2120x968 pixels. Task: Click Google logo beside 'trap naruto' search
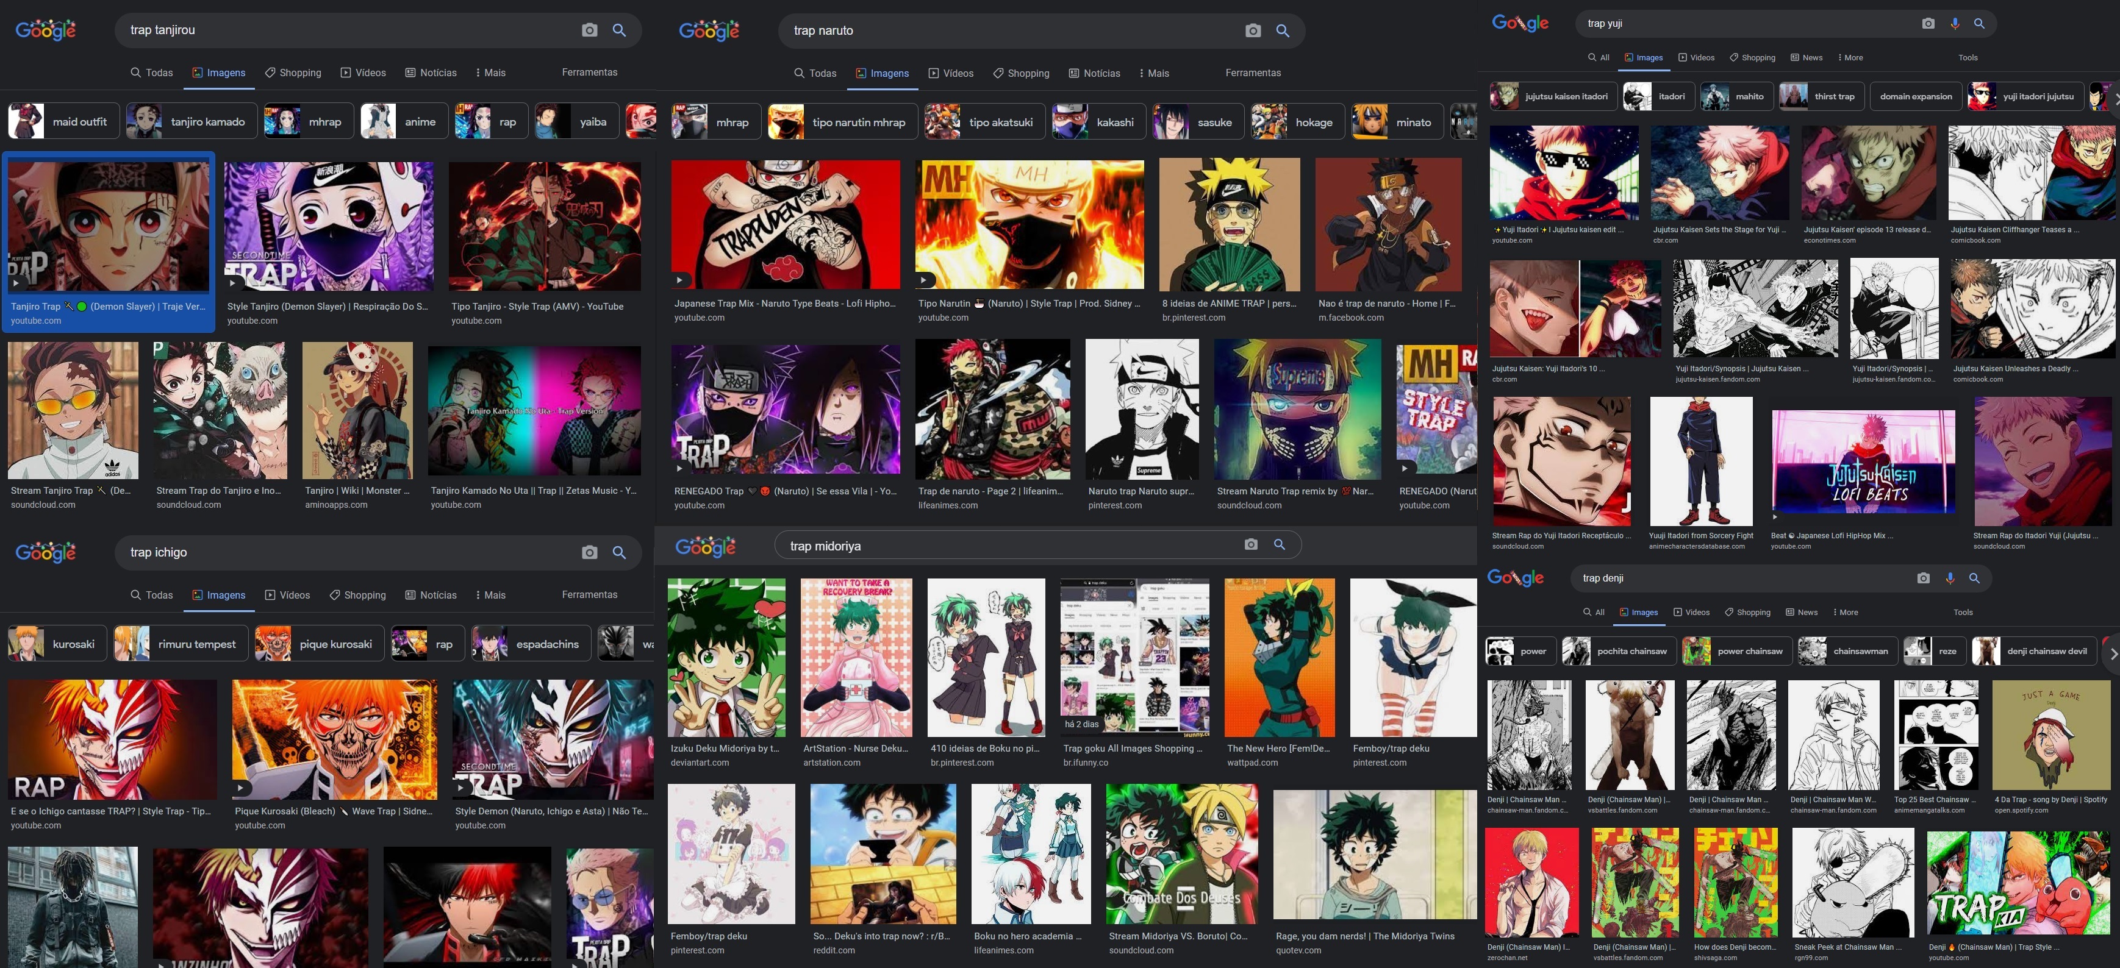(x=709, y=30)
